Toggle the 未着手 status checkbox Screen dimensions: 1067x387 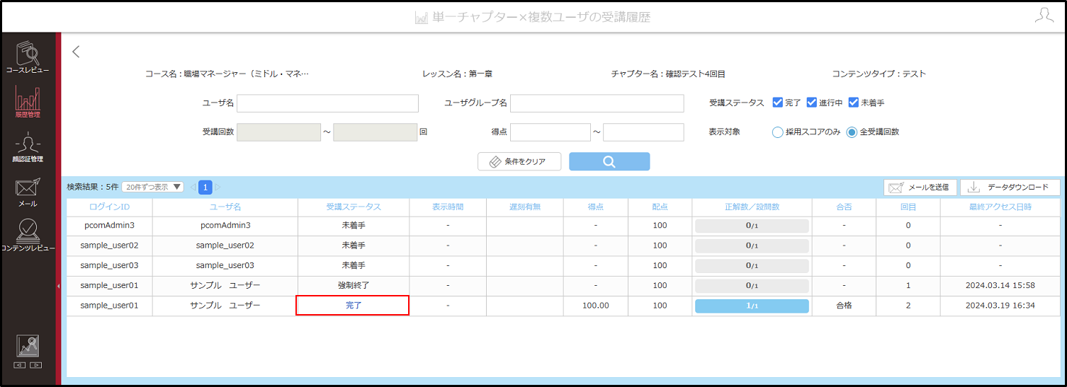click(x=854, y=103)
